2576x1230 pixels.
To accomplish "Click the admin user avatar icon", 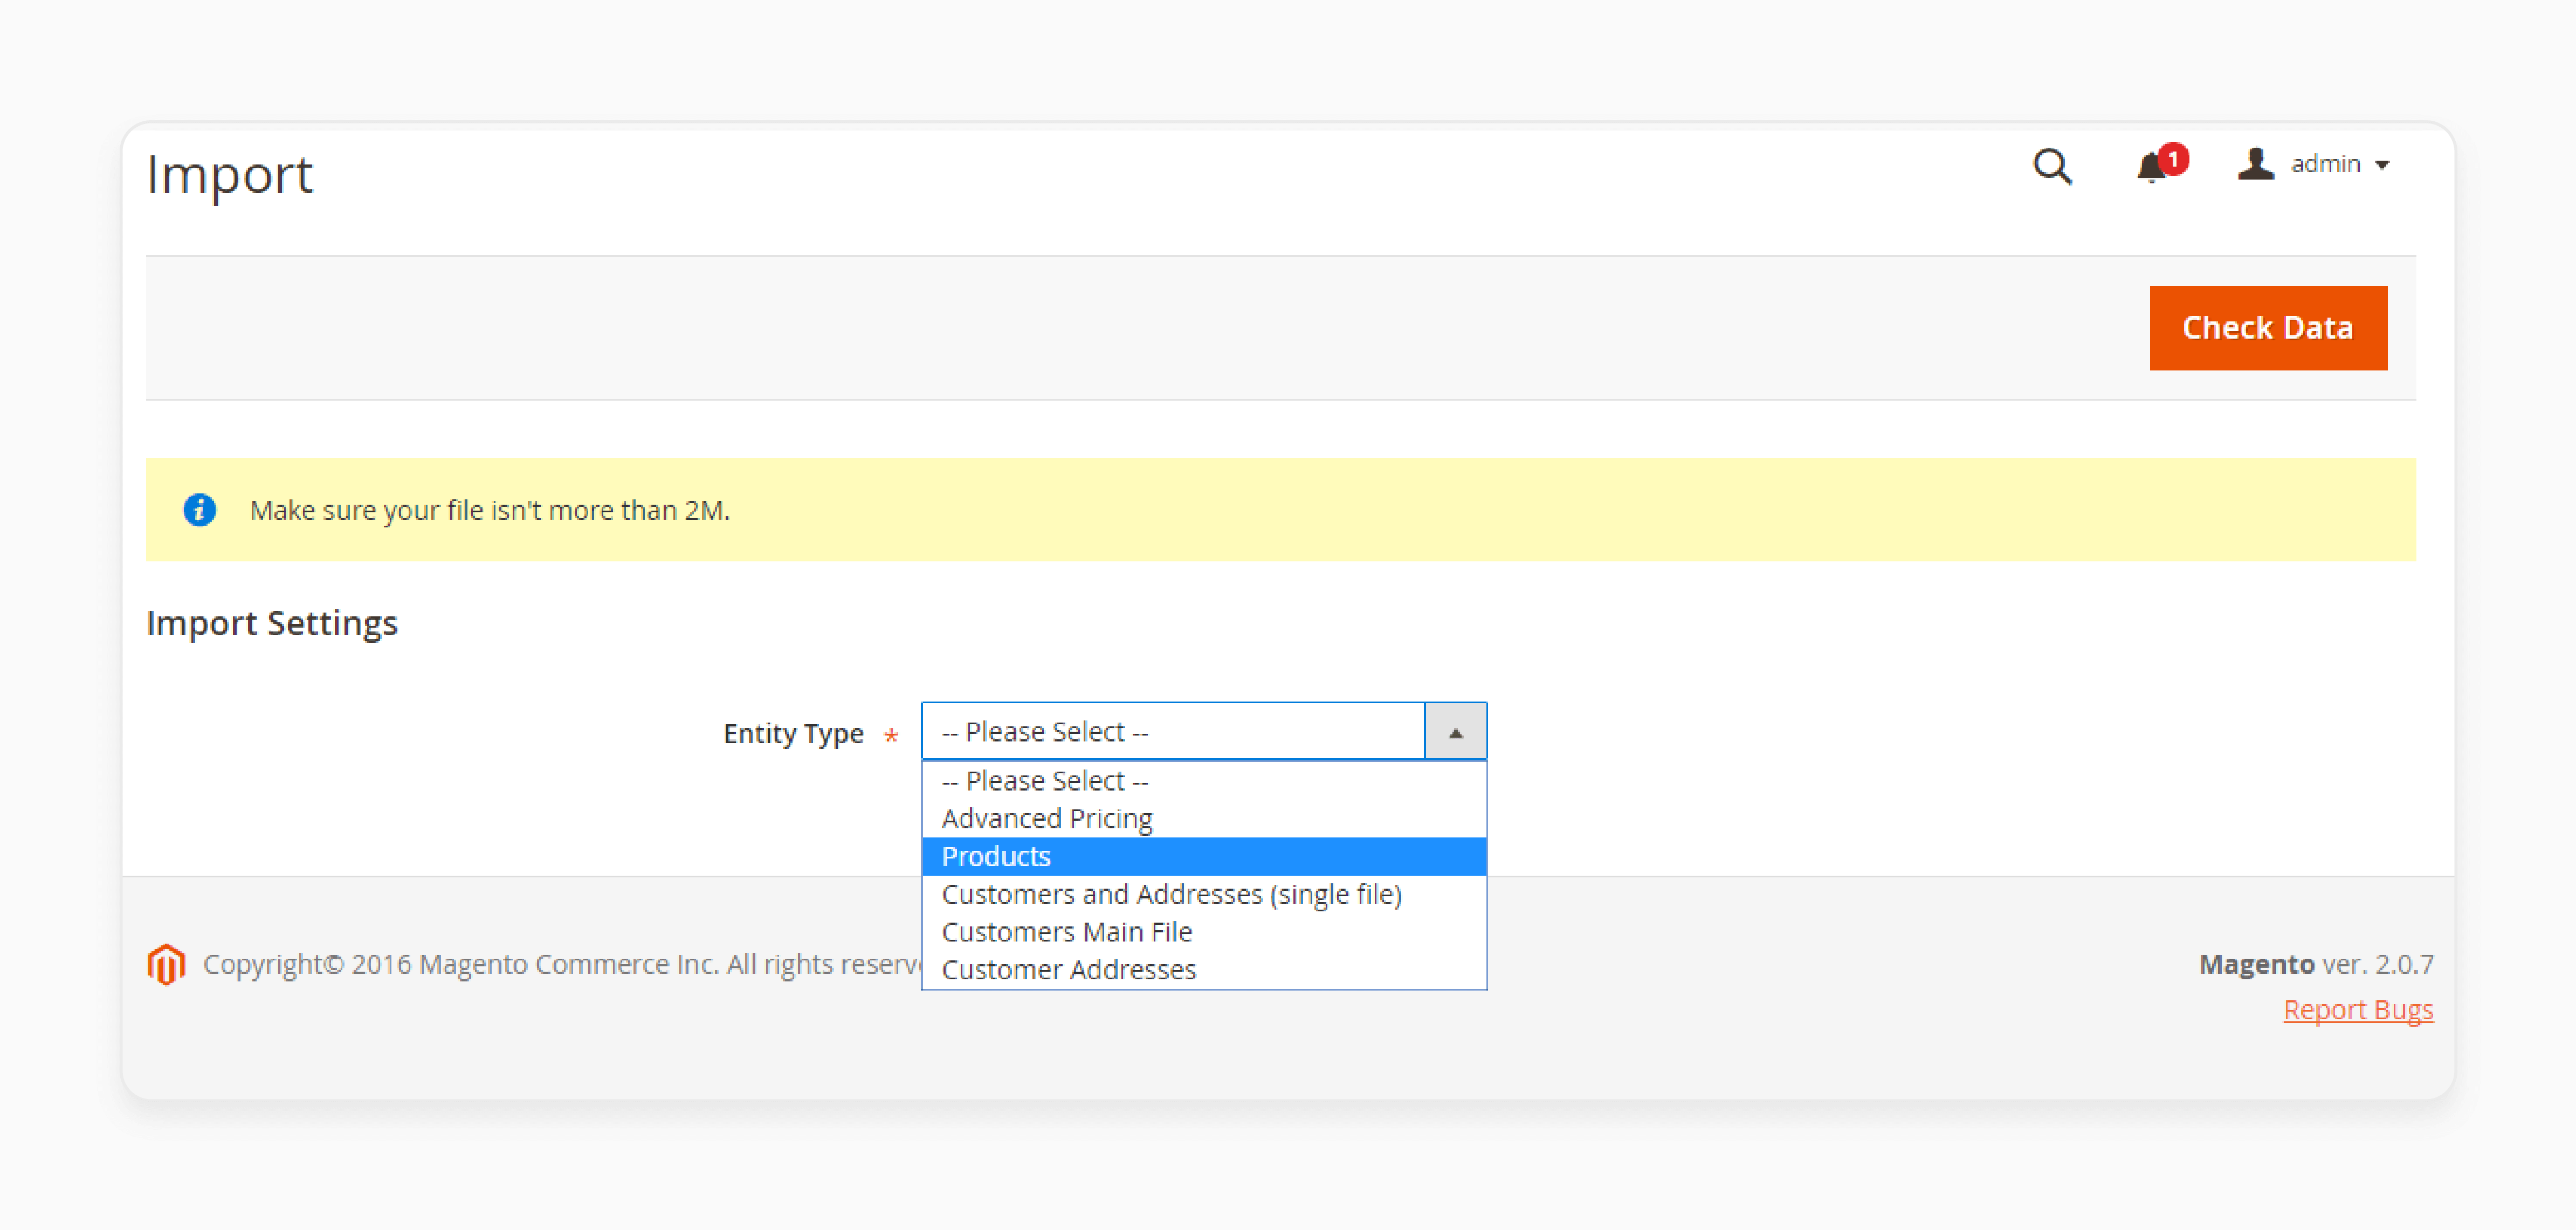I will click(2255, 163).
